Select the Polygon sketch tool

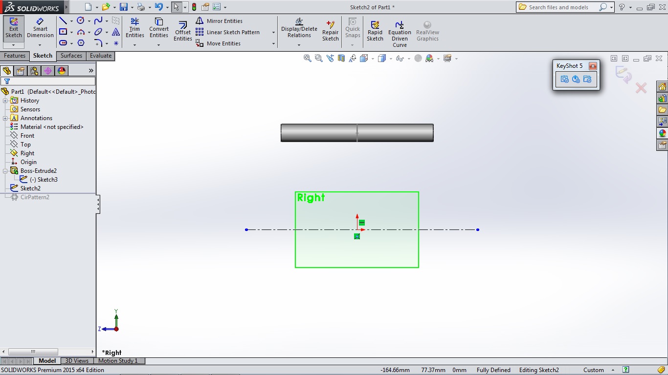pos(81,43)
